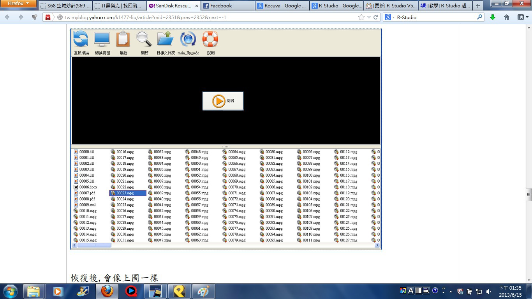Image resolution: width=532 pixels, height=299 pixels.
Task: Show hidden tray icons arrow
Action: click(451, 291)
